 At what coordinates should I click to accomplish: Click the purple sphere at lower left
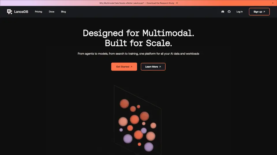(128, 139)
